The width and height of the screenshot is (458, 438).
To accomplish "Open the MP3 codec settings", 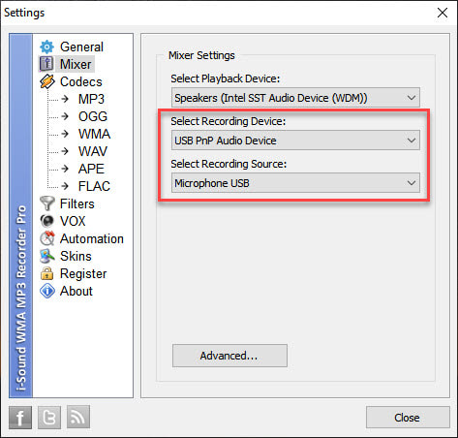I will (x=91, y=99).
